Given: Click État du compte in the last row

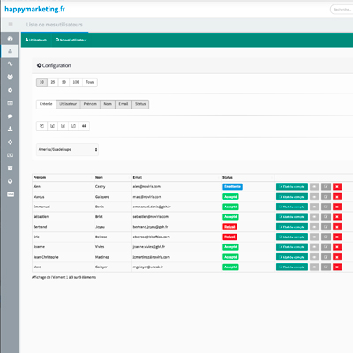Looking at the screenshot, I should coord(292,267).
